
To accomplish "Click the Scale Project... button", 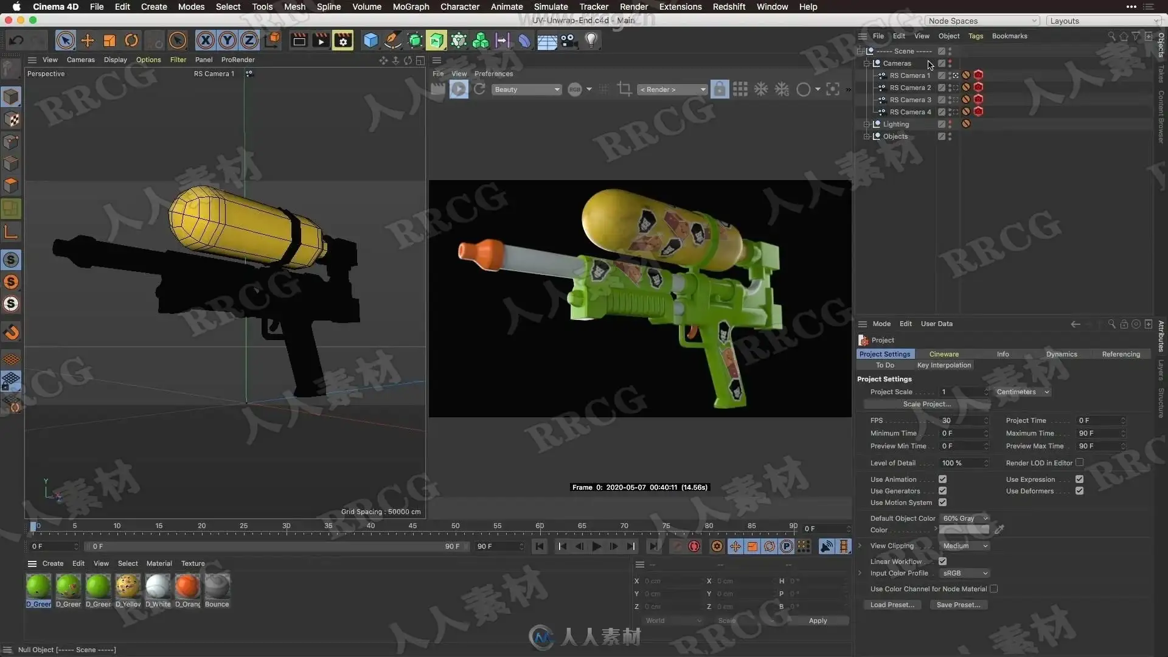I will coord(926,404).
